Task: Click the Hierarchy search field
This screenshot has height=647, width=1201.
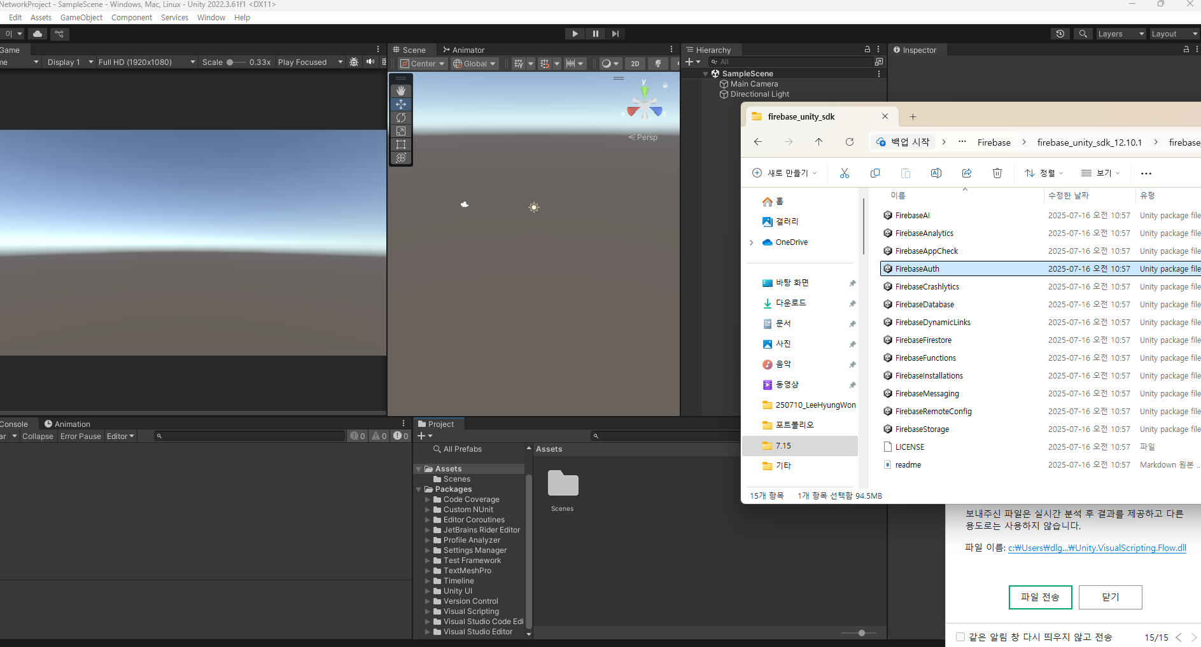Action: point(792,62)
